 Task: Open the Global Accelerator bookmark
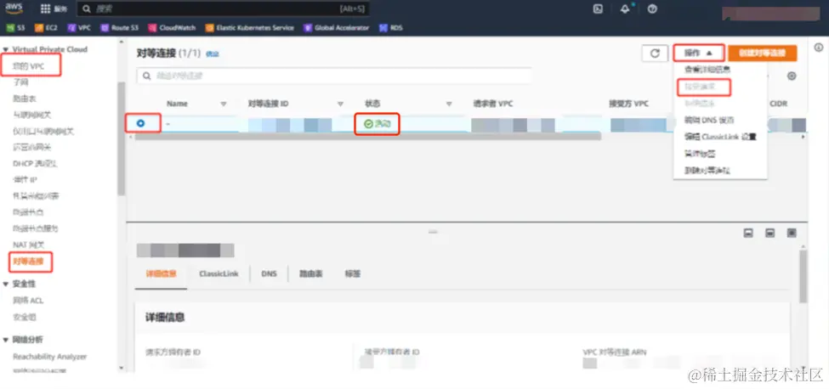point(336,28)
